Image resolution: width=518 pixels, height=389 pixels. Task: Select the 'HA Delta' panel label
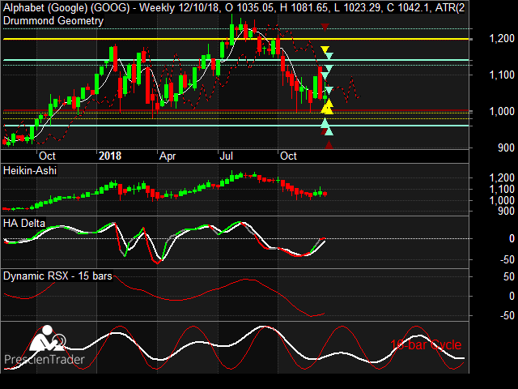24,224
